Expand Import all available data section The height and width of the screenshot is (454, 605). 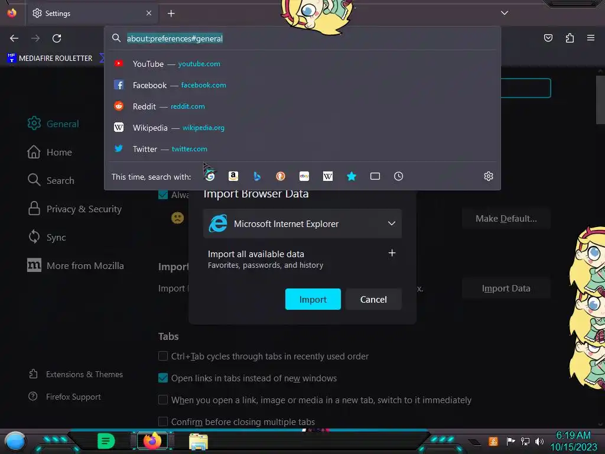(392, 253)
